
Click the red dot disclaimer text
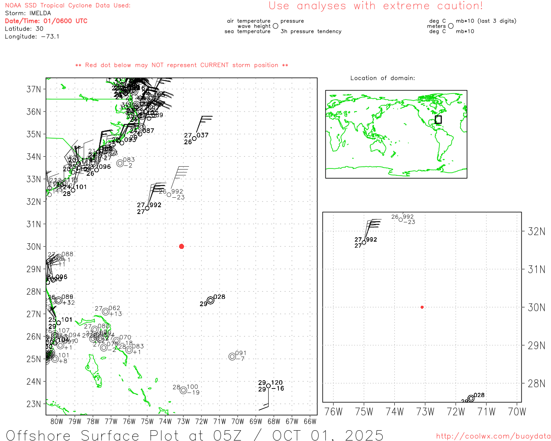182,65
